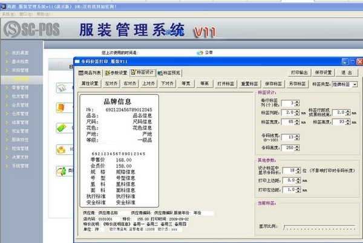363x243 pixels.
Task: Adjust the 显示条码长 stepper arrows
Action: pos(298,170)
